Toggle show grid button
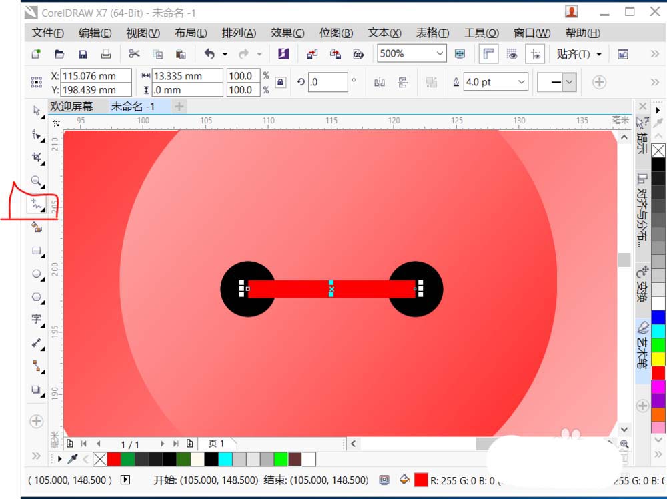This screenshot has height=499, width=667. (x=512, y=54)
